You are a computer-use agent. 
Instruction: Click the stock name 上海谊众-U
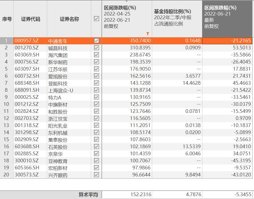(61, 90)
